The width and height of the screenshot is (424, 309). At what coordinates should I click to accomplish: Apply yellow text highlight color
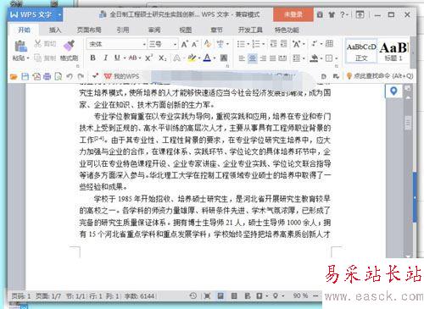pyautogui.click(x=192, y=58)
